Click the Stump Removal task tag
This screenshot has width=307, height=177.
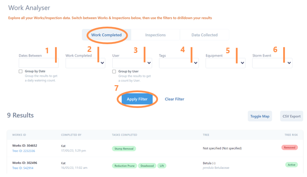tap(124, 149)
